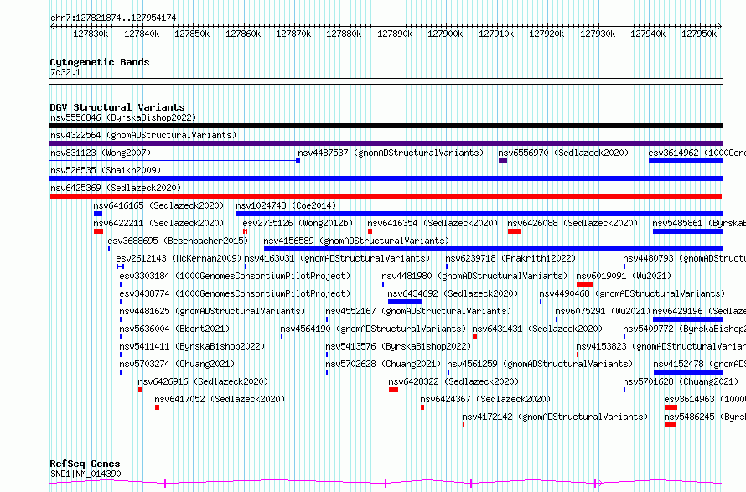Open nsv4322564 (gnomADStructuralVariants) label
Viewport: 746px width, 492px height.
pyautogui.click(x=143, y=135)
